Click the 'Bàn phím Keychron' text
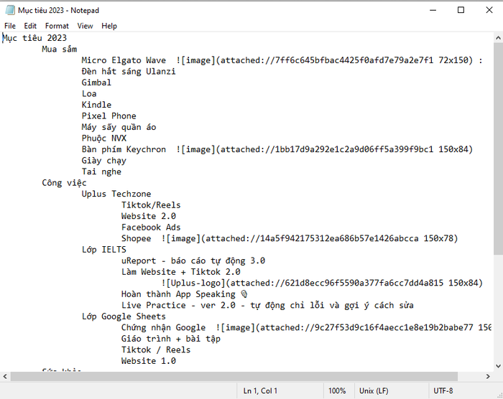Image resolution: width=503 pixels, height=399 pixels. (124, 149)
